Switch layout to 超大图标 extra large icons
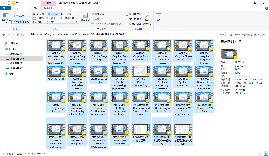This screenshot has height=156, width=269. 40,14
